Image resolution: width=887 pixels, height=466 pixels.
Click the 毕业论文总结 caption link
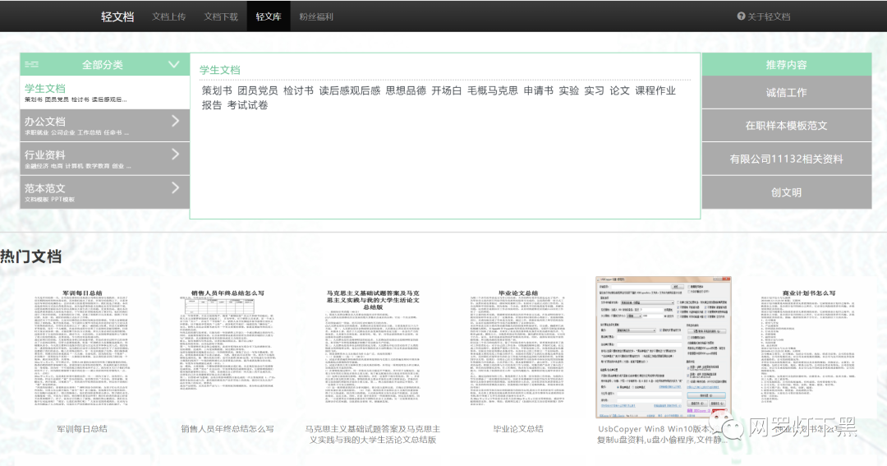click(x=518, y=429)
